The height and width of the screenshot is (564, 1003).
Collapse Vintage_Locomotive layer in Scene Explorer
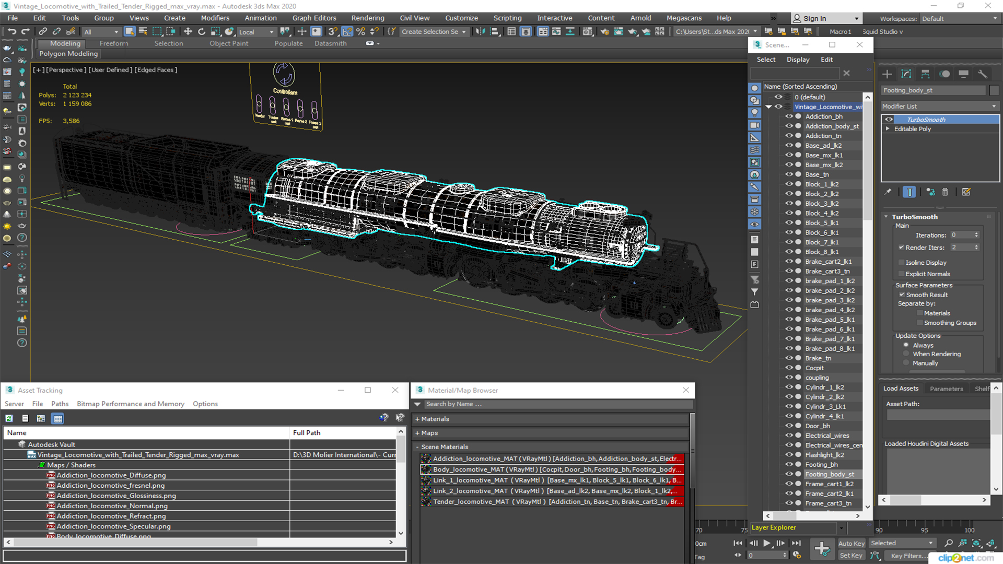click(768, 107)
